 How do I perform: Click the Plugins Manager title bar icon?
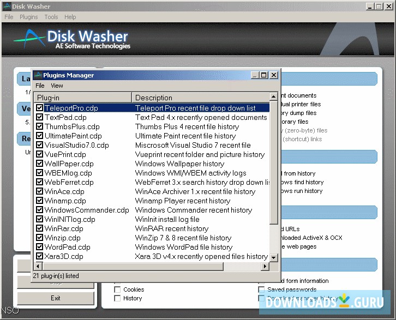(x=37, y=75)
